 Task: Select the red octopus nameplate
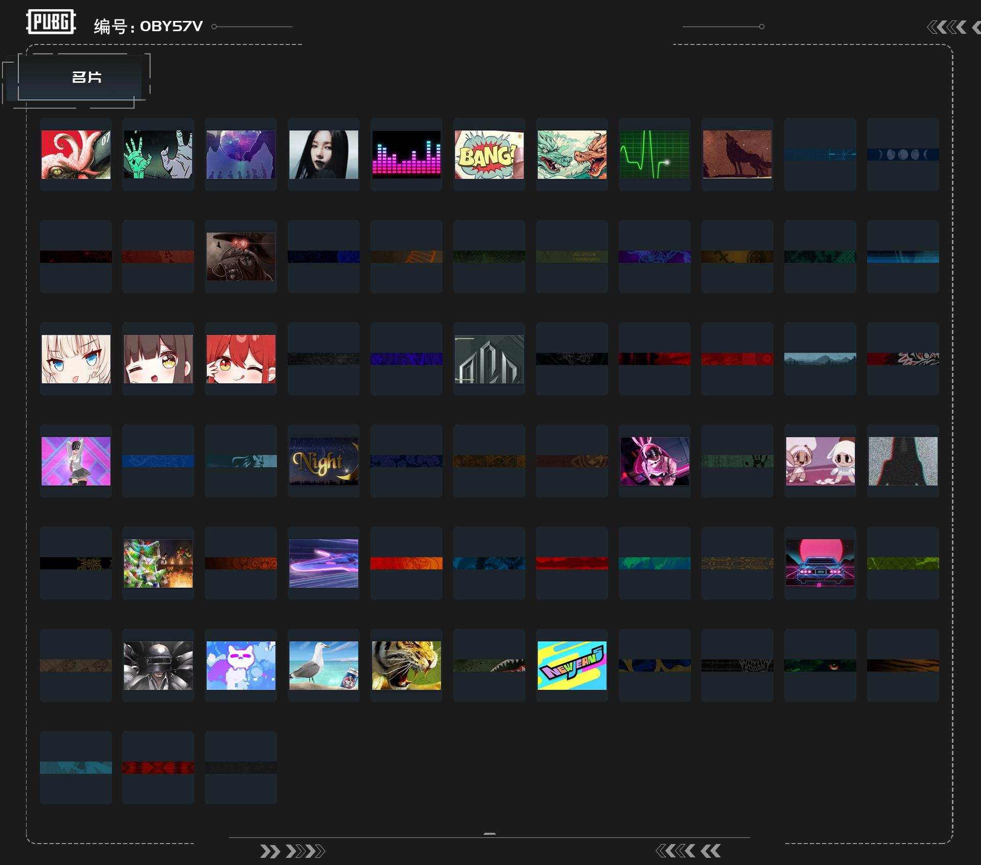(76, 154)
